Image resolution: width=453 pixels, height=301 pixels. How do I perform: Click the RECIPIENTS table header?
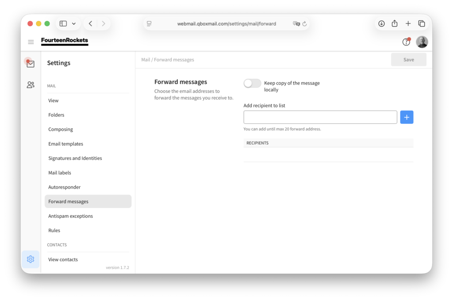point(328,143)
